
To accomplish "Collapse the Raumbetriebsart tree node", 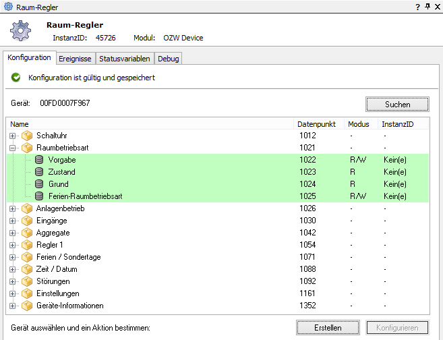I will tap(13, 148).
